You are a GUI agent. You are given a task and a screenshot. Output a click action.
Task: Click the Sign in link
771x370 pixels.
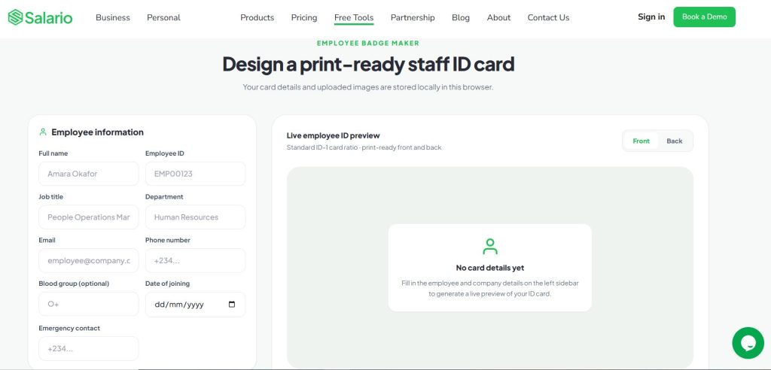(x=651, y=17)
